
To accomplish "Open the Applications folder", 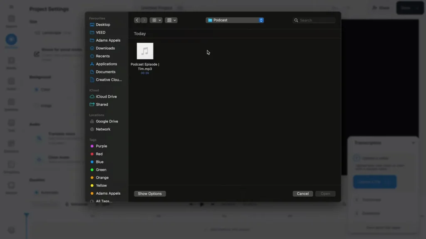I will point(106,64).
